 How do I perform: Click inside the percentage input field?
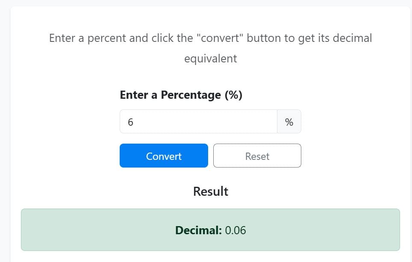point(199,121)
